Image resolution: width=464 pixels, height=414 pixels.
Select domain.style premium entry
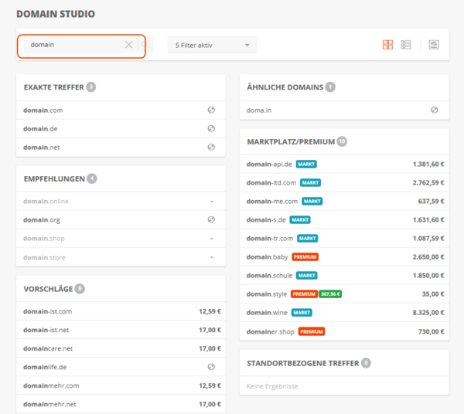point(344,294)
